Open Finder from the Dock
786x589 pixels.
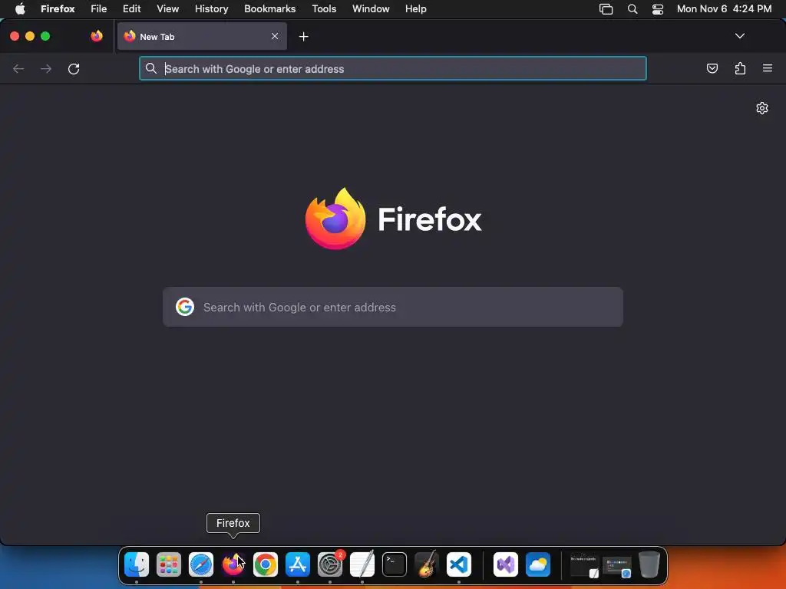(137, 564)
